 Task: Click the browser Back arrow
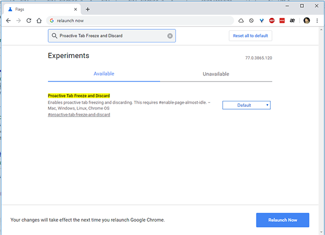(8, 21)
